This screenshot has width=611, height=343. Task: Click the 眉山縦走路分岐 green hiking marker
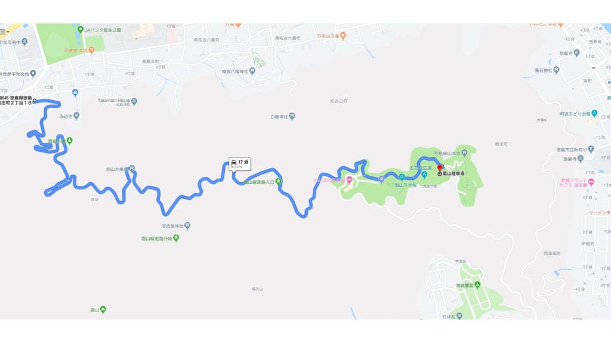click(176, 238)
